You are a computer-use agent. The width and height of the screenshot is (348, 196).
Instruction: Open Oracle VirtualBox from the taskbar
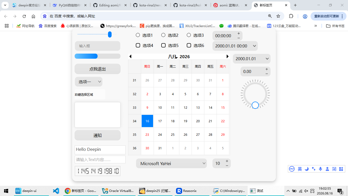point(118,191)
